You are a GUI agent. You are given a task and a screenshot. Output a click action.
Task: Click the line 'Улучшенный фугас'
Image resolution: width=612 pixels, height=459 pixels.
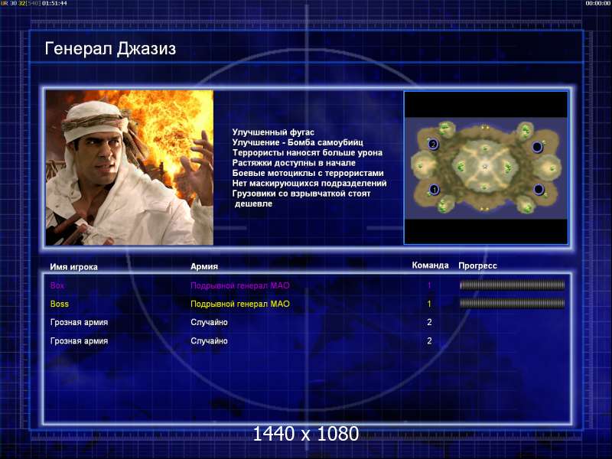273,132
